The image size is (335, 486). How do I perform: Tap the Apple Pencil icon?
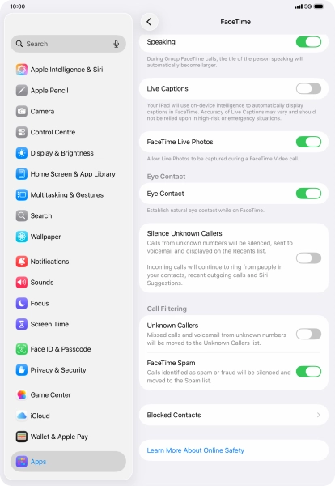22,91
